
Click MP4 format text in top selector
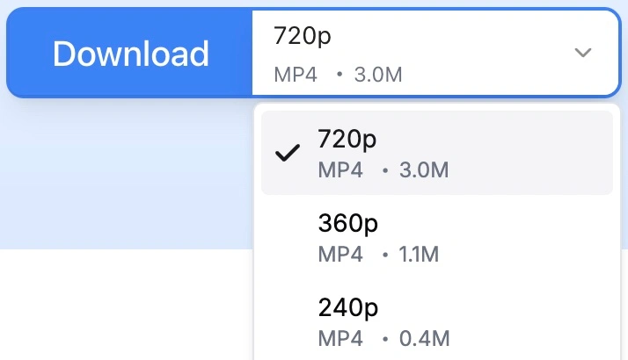click(x=296, y=75)
